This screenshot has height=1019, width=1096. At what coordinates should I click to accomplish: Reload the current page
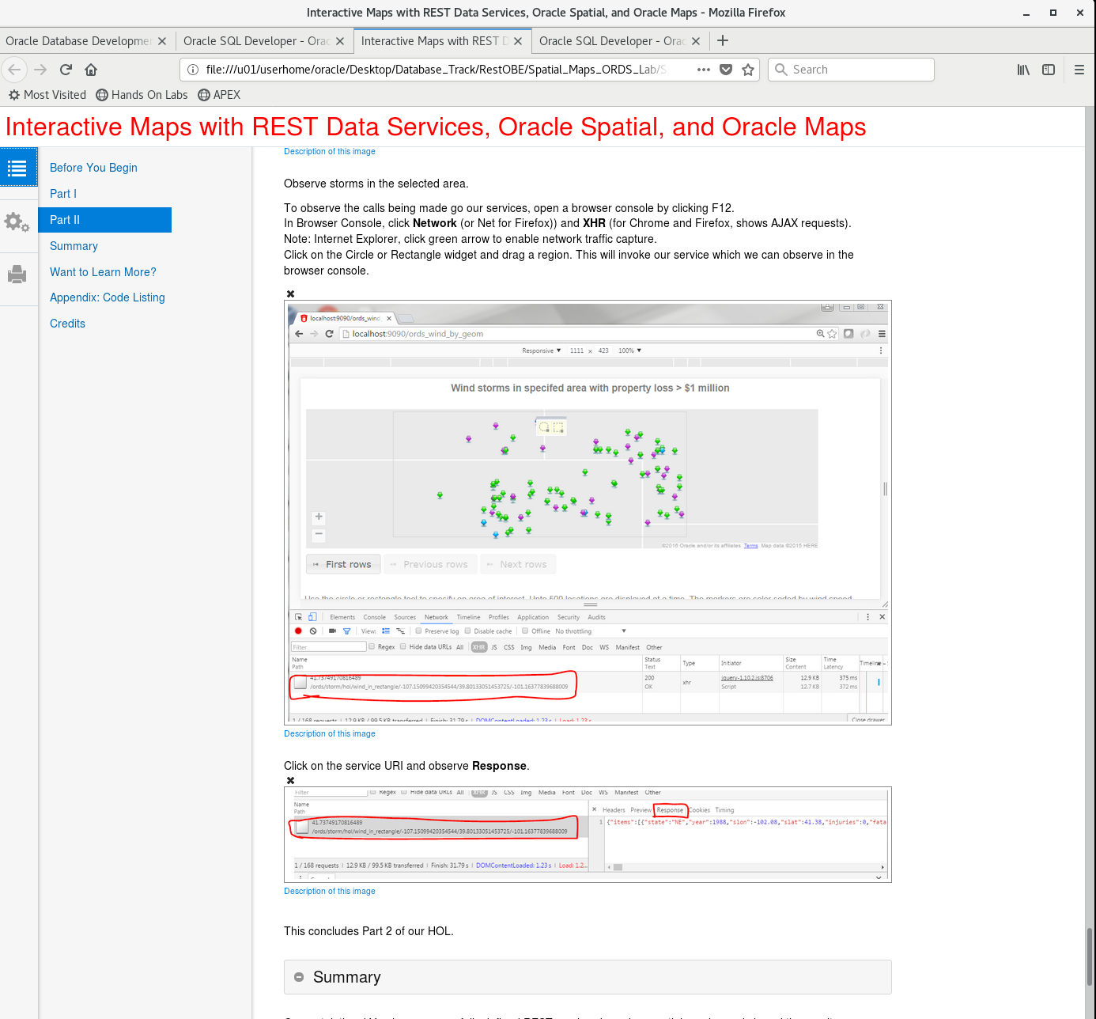(x=66, y=70)
